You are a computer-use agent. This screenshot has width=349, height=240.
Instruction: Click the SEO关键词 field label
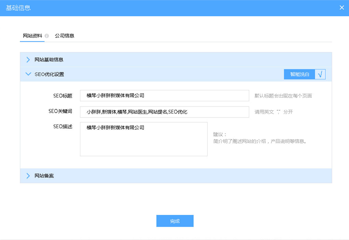(60, 111)
